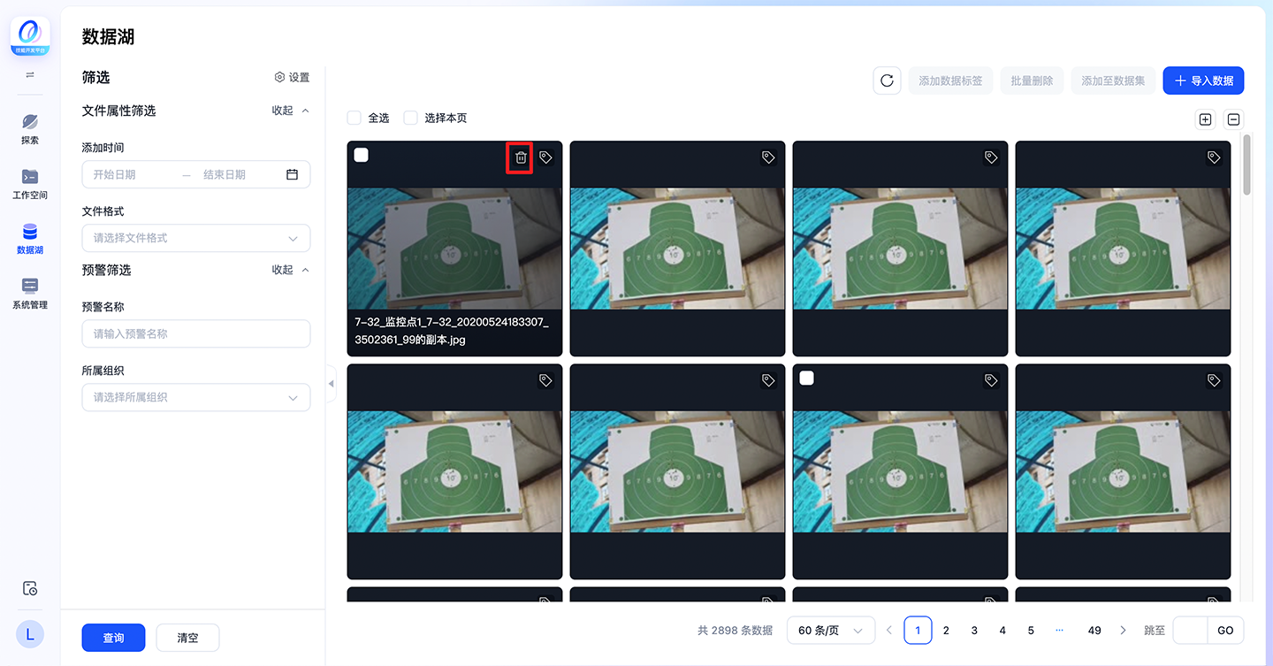This screenshot has height=666, width=1273.
Task: Focus the 预警名称 input field
Action: pyautogui.click(x=196, y=333)
